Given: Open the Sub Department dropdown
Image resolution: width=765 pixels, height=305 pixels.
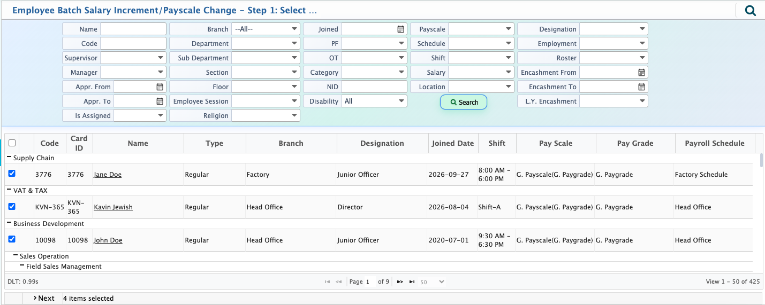Looking at the screenshot, I should click(x=266, y=58).
